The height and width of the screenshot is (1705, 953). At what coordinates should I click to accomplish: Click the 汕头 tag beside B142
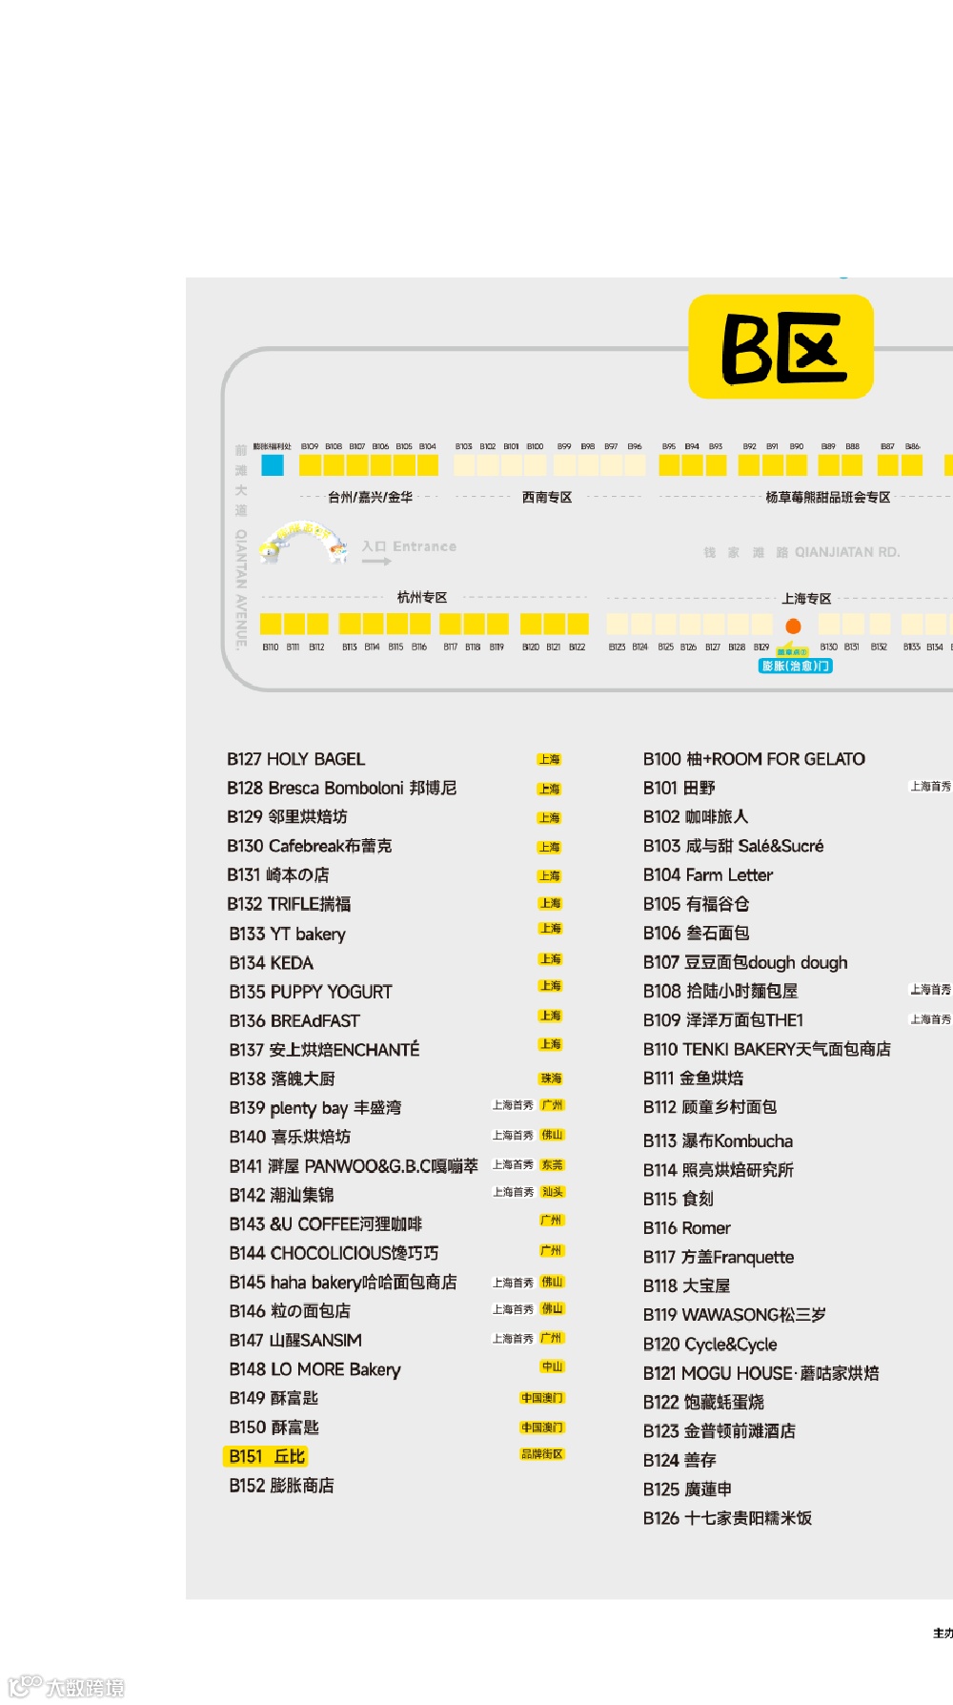(x=553, y=1192)
